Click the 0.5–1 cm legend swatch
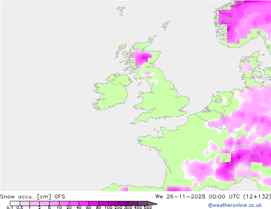The image size is (271, 209). (25, 203)
